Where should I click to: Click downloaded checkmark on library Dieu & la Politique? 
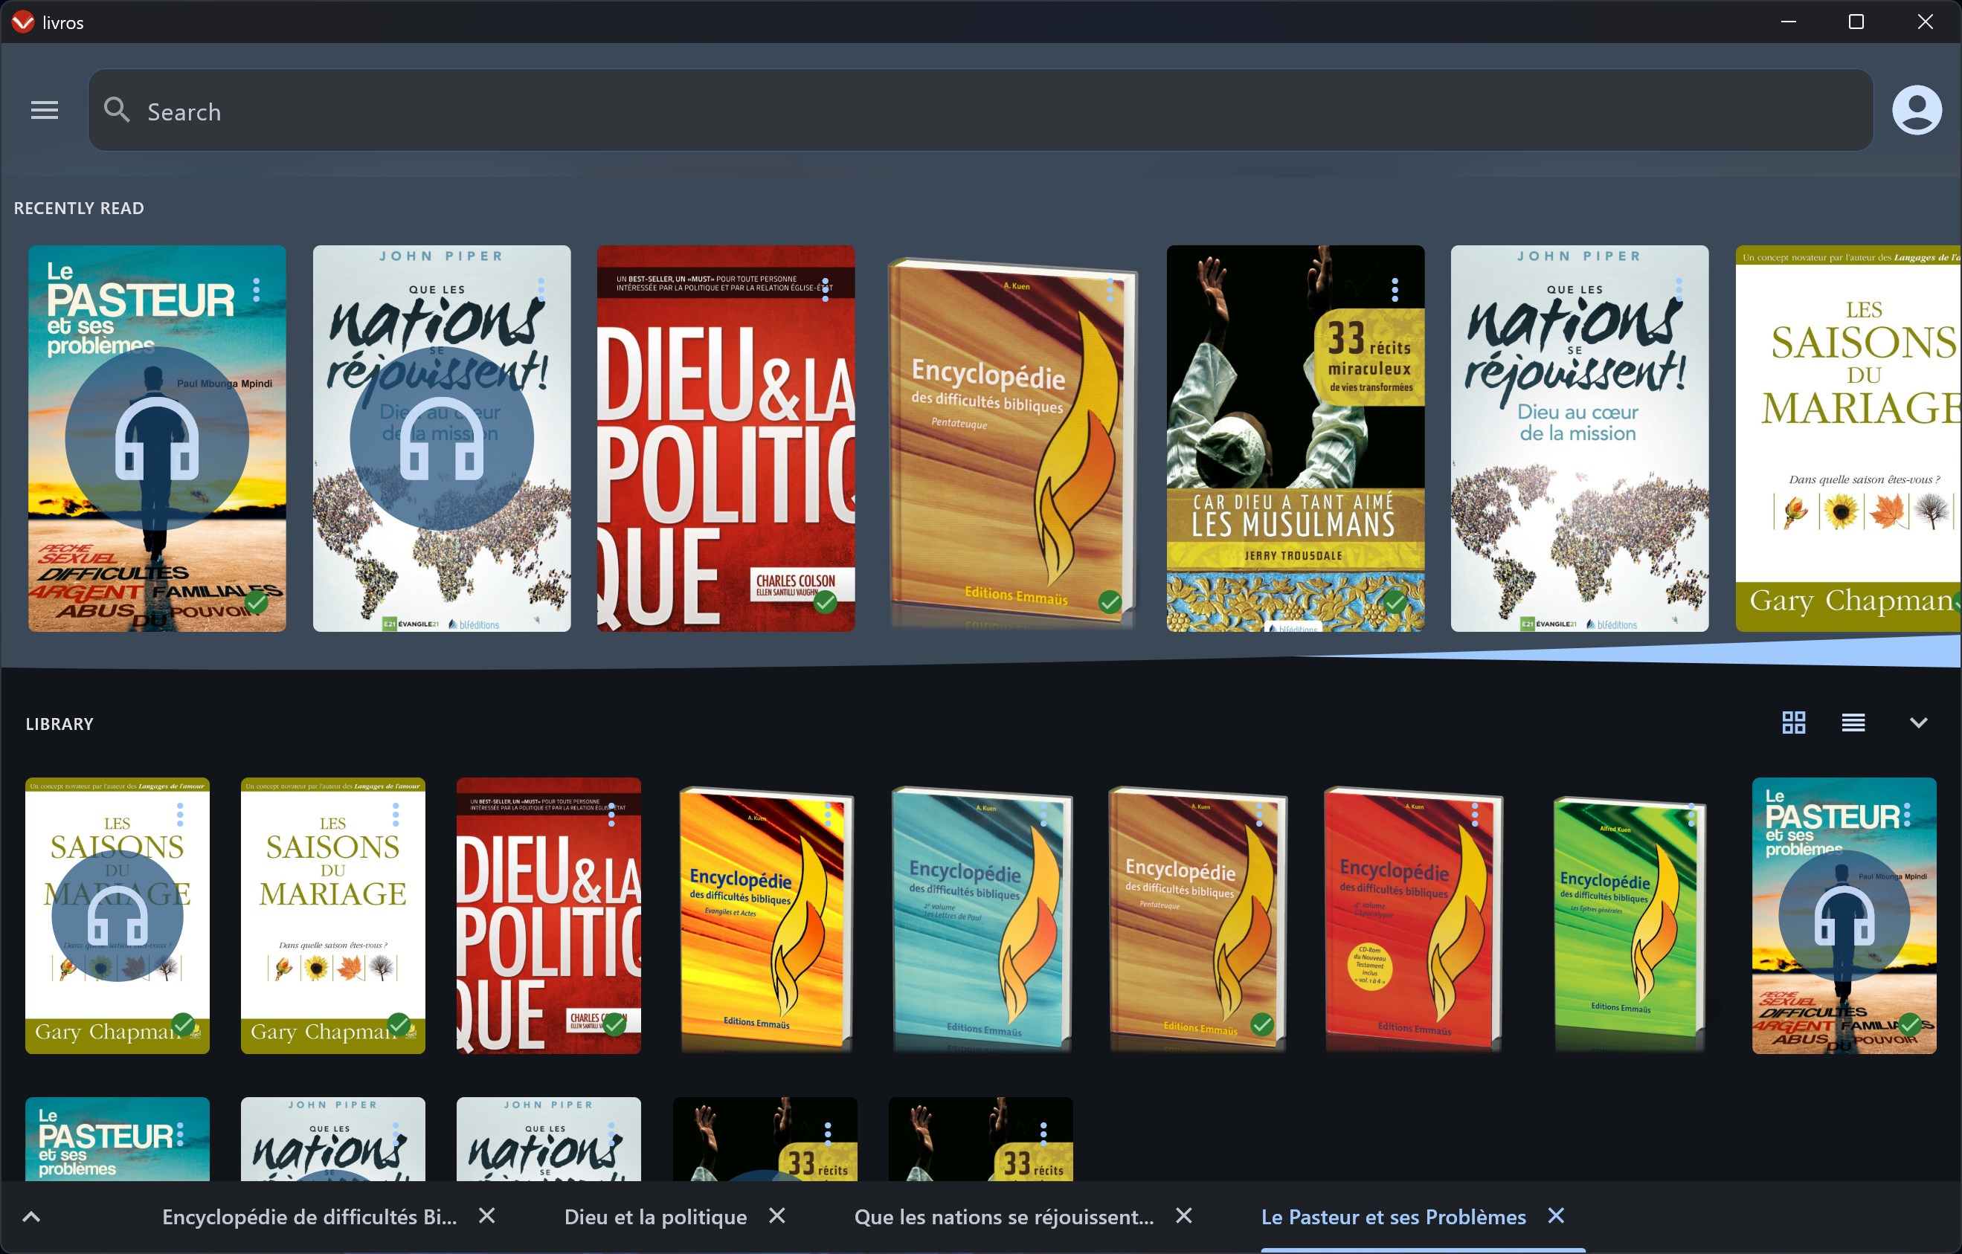[614, 1024]
